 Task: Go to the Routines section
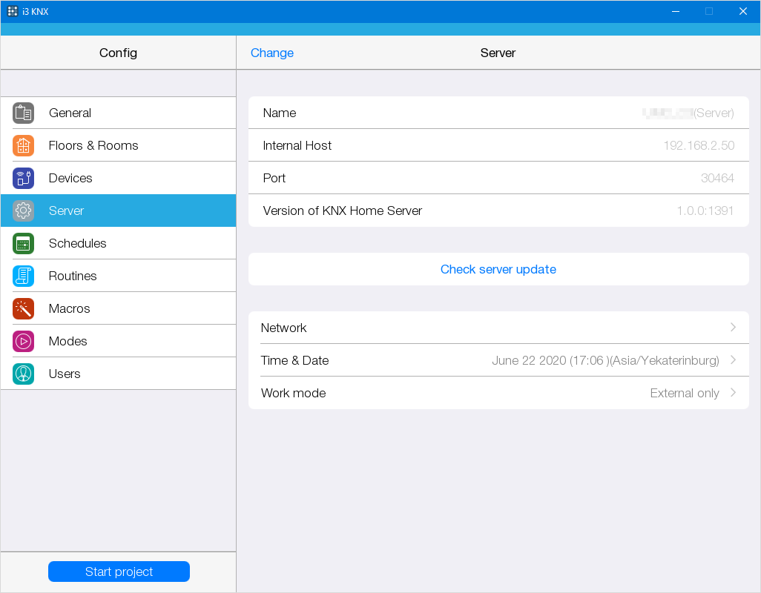(x=73, y=276)
